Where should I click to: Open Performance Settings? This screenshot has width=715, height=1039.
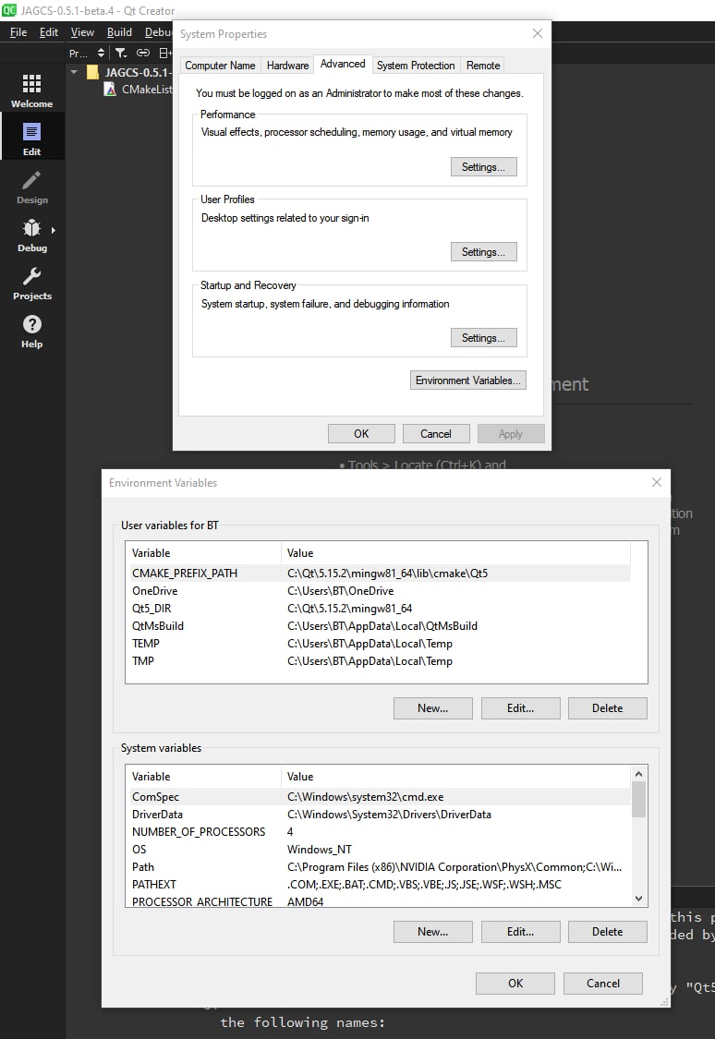pos(484,167)
